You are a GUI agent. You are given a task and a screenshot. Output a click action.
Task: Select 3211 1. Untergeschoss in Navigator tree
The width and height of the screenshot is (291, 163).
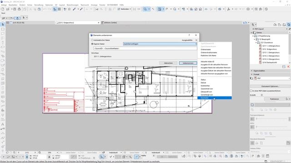coord(271,46)
